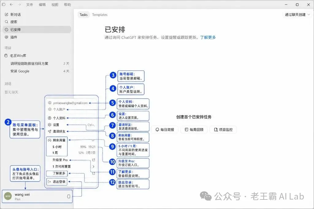The image size is (314, 209).
Task: Open the 编辑 menu
Action: pyautogui.click(x=42, y=5)
